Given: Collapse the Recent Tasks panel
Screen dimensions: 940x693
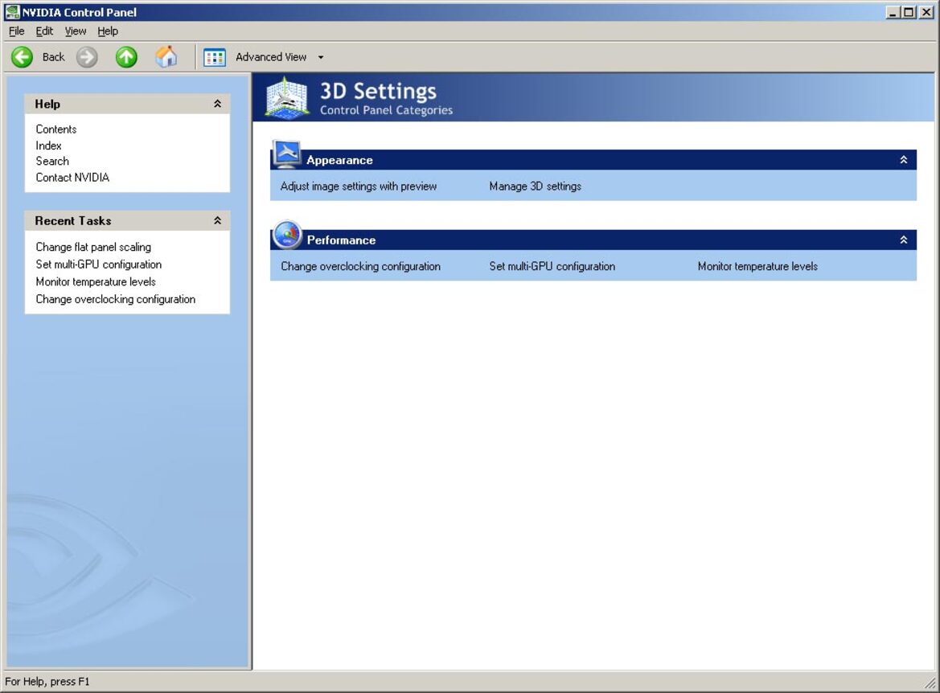Looking at the screenshot, I should tap(218, 220).
